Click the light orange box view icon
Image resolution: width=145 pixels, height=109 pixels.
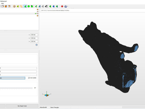[9, 6]
